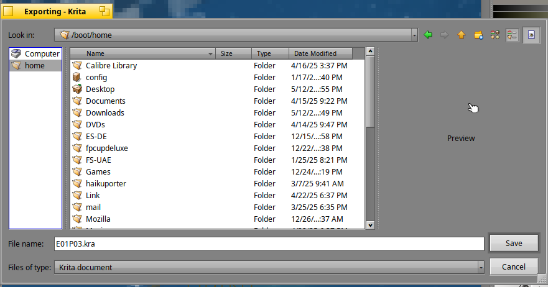Create a new folder using toolbar icon
Viewport: 548px width, 287px height.
click(x=478, y=35)
